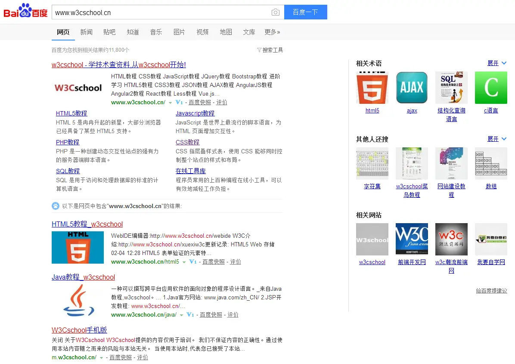Switch to the 新闻 tab
The width and height of the screenshot is (515, 364).
click(x=87, y=32)
